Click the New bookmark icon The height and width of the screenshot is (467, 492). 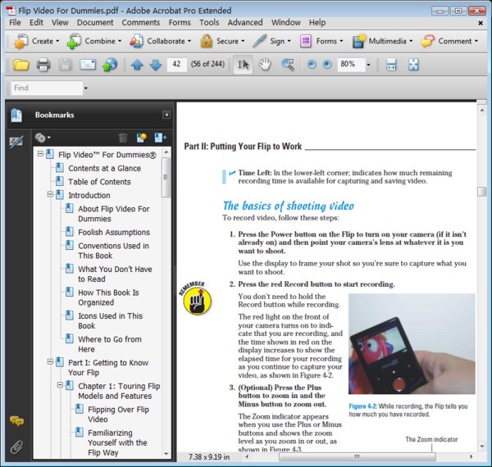[142, 138]
